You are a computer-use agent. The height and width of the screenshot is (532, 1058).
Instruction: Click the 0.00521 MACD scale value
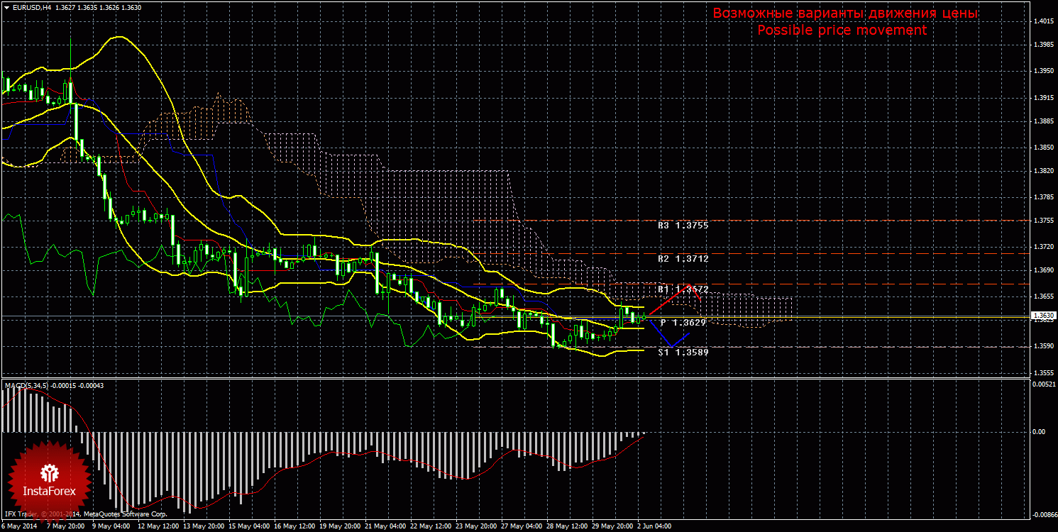1042,384
